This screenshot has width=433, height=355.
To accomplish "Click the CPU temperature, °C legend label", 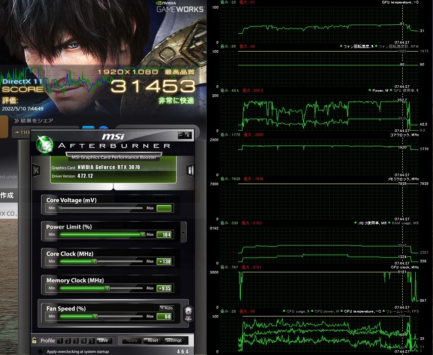I will click(362, 311).
